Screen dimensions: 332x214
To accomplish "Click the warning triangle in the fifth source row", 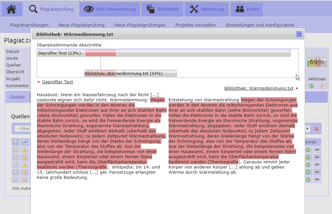I will [x=25, y=179].
